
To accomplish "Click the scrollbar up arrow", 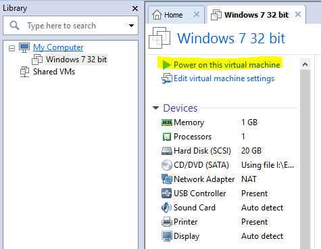I will coord(305,64).
